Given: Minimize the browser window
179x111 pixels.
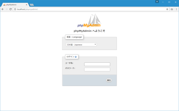Looking at the screenshot, I should point(163,2).
